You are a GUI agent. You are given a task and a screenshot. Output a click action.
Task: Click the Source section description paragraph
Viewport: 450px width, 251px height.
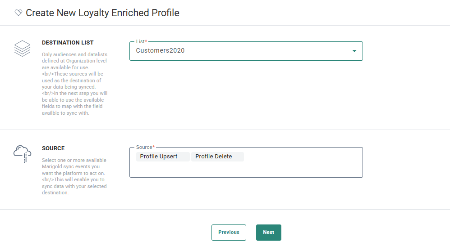coord(74,176)
